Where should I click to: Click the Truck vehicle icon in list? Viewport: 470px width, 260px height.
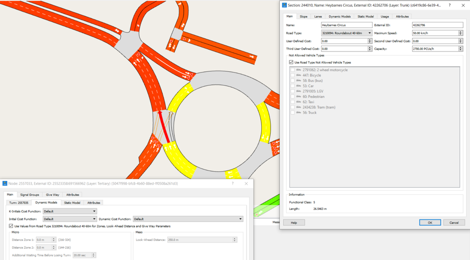click(298, 112)
